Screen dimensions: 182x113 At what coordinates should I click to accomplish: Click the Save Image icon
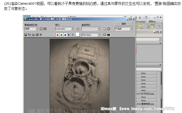click(26, 35)
